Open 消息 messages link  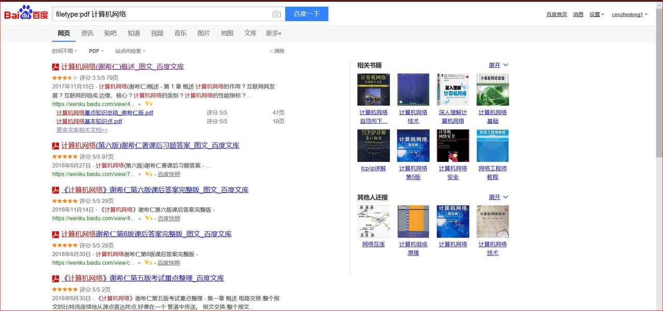pos(578,14)
